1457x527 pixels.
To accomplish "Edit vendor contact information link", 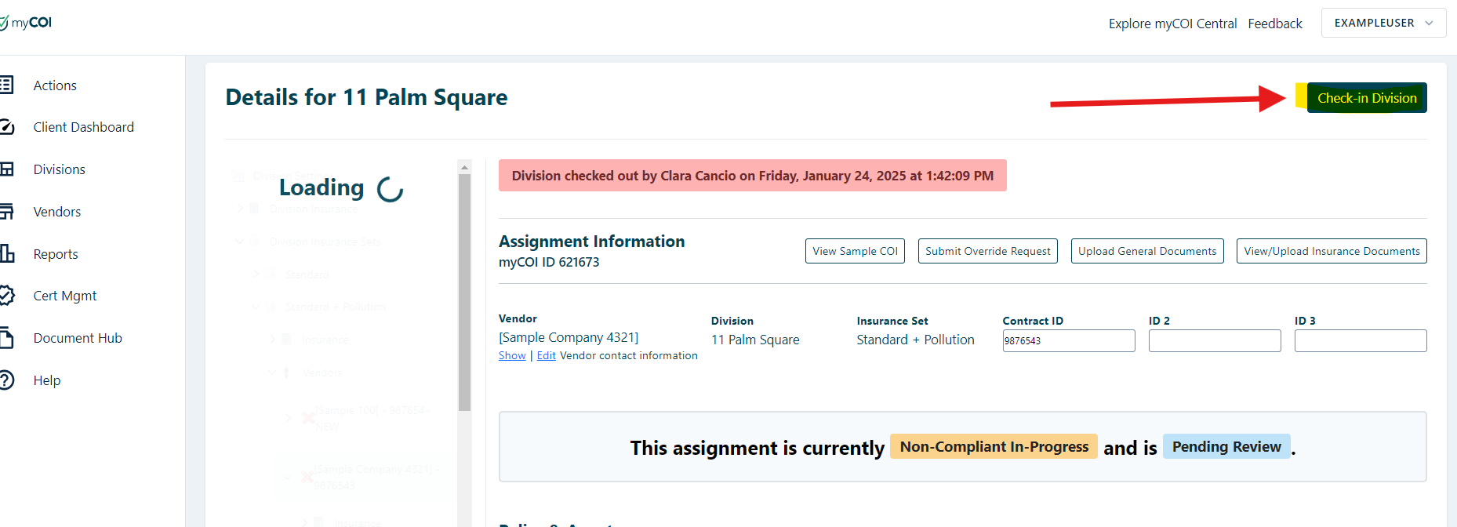I will (546, 356).
